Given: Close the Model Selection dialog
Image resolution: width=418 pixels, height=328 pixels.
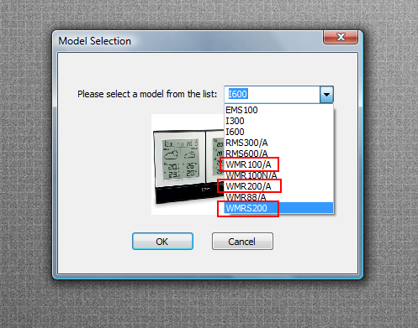Looking at the screenshot, I should (x=341, y=37).
